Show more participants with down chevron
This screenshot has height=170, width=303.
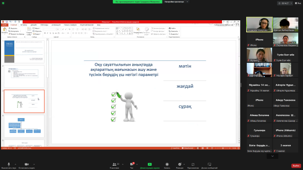(x=273, y=156)
